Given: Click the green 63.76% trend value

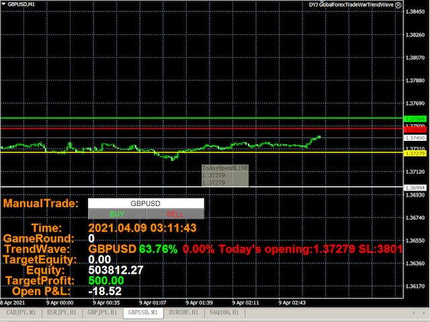Looking at the screenshot, I should coord(159,249).
